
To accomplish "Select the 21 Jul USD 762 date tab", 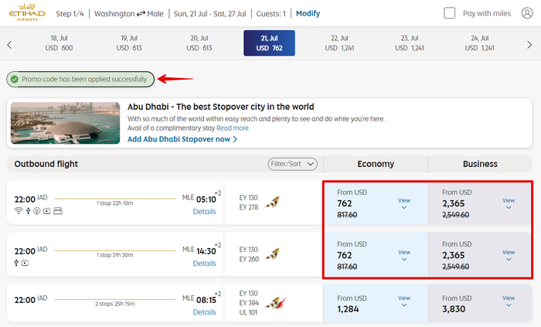I will [269, 43].
